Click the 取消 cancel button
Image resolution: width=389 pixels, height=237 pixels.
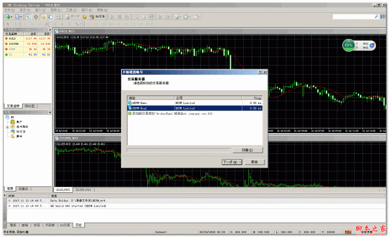pyautogui.click(x=255, y=162)
